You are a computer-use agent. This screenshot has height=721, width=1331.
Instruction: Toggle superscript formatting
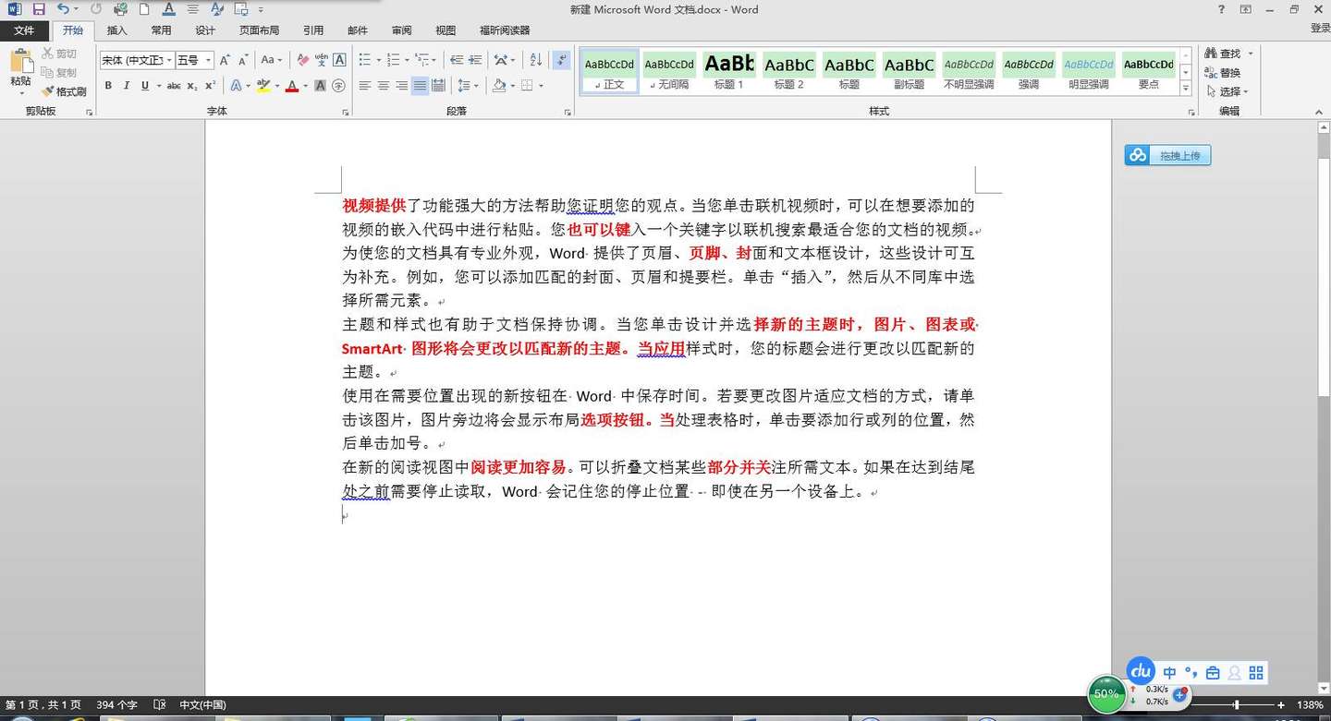(x=211, y=86)
